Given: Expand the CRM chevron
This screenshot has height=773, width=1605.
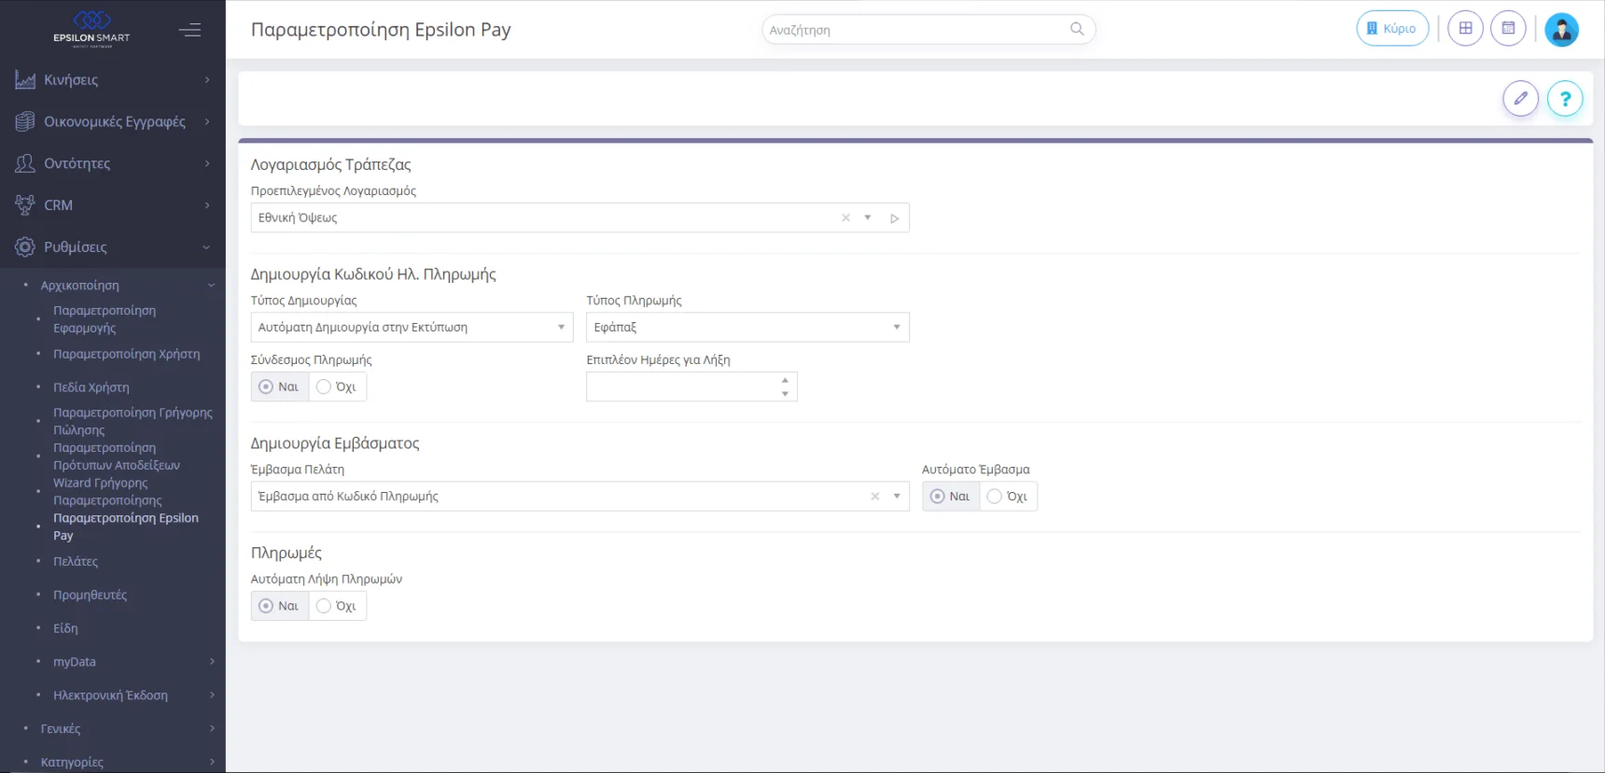Looking at the screenshot, I should click(207, 205).
